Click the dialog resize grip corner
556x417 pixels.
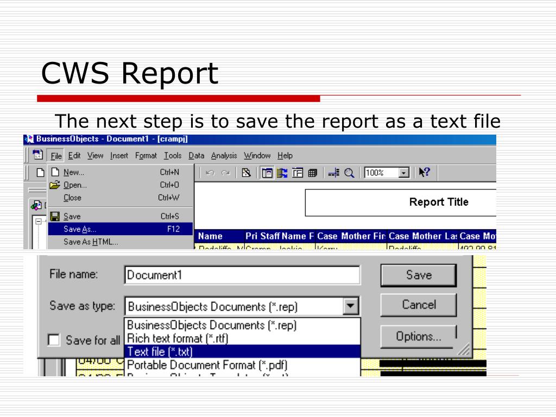click(x=464, y=349)
